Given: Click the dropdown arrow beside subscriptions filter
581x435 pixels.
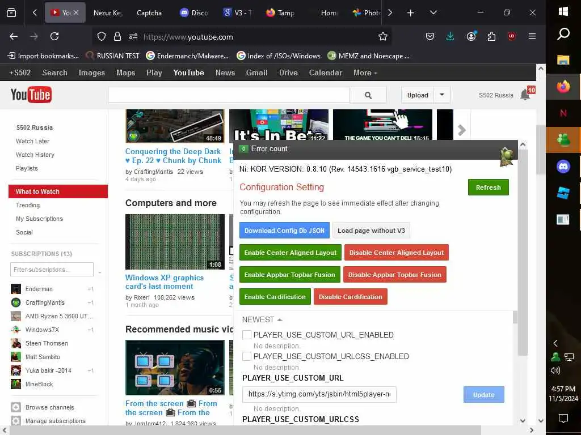Looking at the screenshot, I should click(100, 273).
